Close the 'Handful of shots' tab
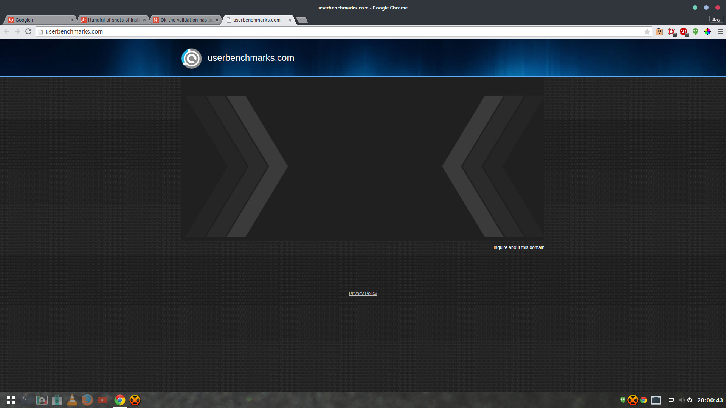 coord(144,20)
